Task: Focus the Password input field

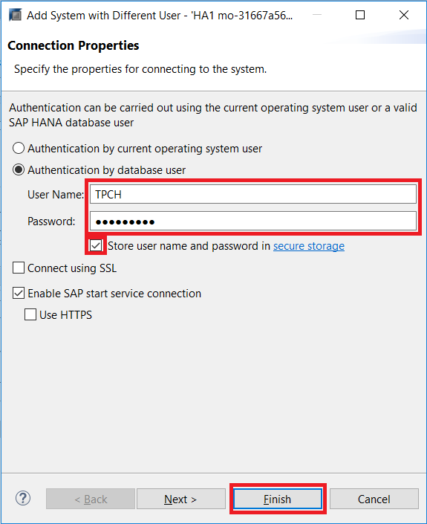Action: [x=253, y=221]
